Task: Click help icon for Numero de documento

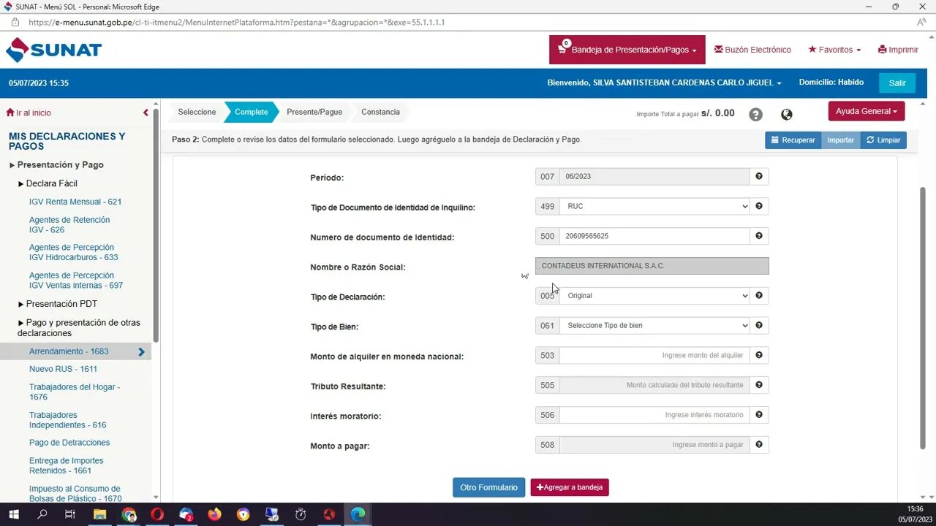Action: point(759,236)
